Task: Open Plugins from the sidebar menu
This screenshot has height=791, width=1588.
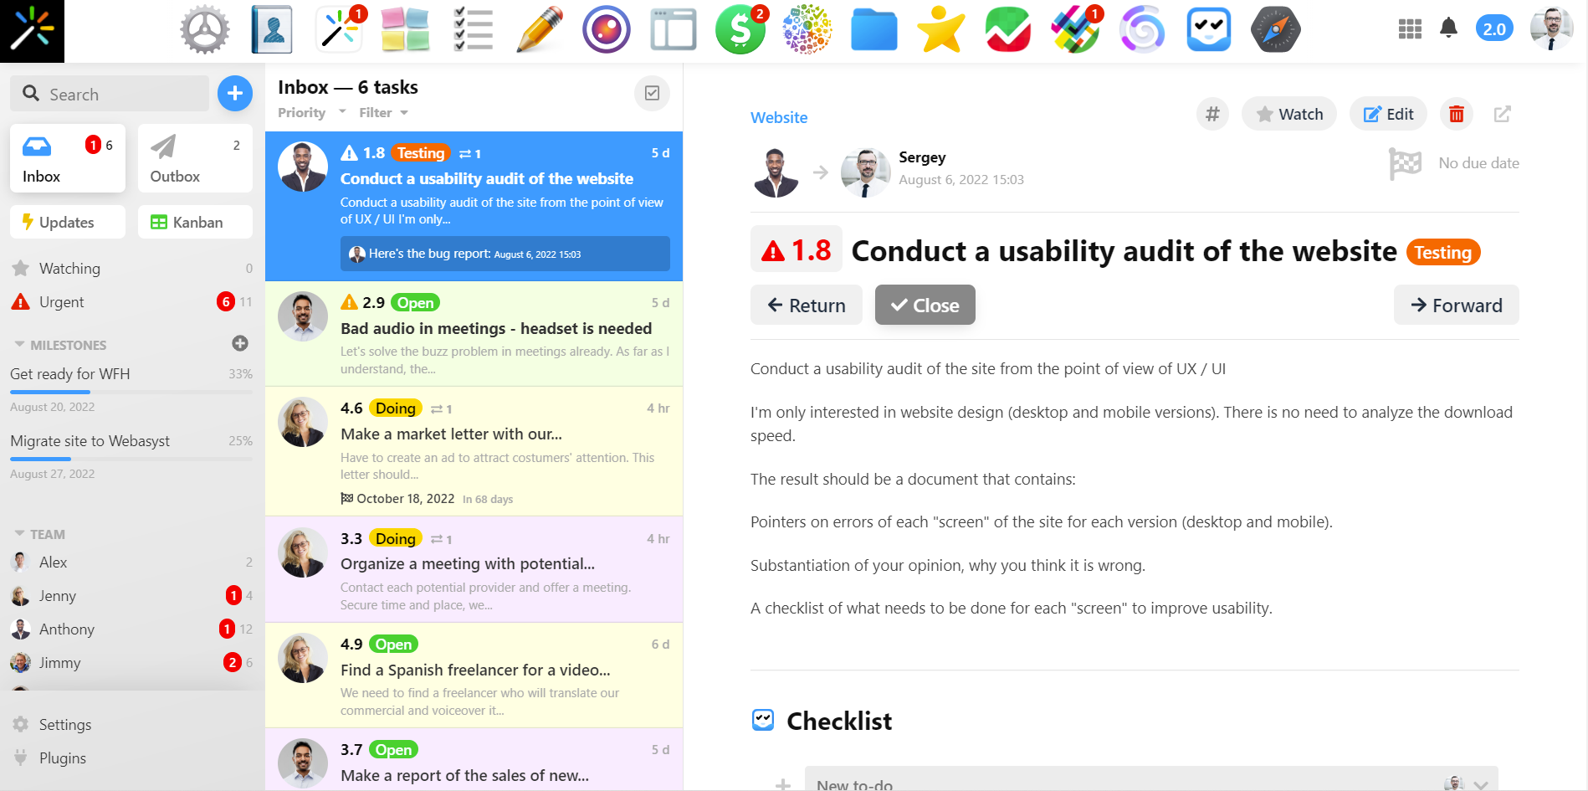Action: 62,758
